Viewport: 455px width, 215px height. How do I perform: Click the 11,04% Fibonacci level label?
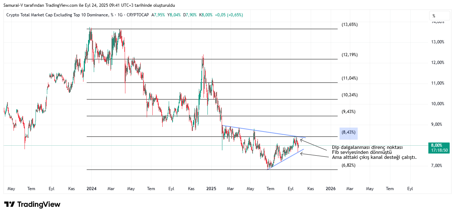(x=350, y=78)
